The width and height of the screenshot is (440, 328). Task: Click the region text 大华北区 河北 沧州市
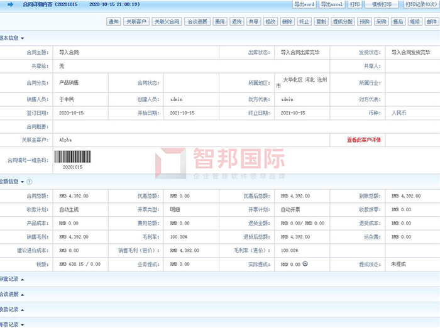(302, 82)
